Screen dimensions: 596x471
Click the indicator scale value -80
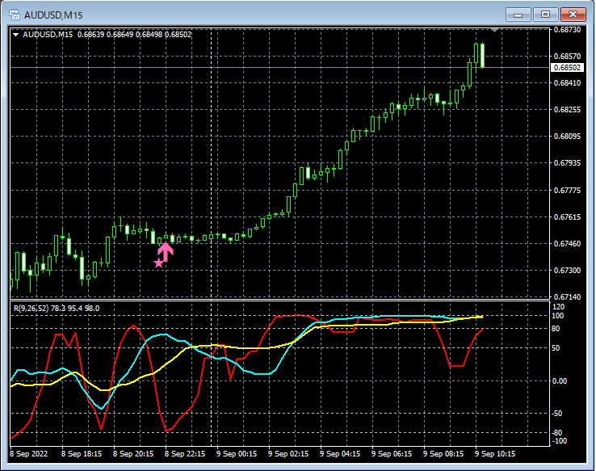[557, 433]
